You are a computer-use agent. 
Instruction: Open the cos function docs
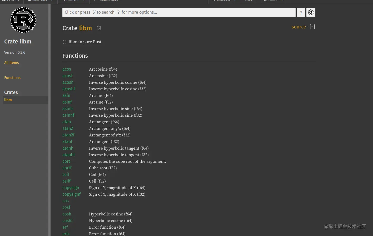coord(66,201)
